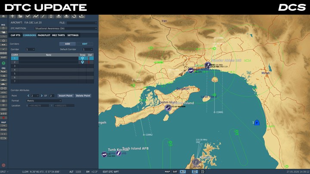This screenshot has height=174, width=310.
Task: Click the Insert Point button
Action: (65, 96)
